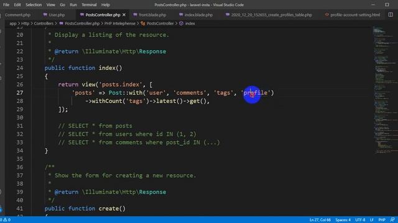This screenshot has height=223, width=398.
Task: Minimize the VS Code window
Action: point(373,5)
